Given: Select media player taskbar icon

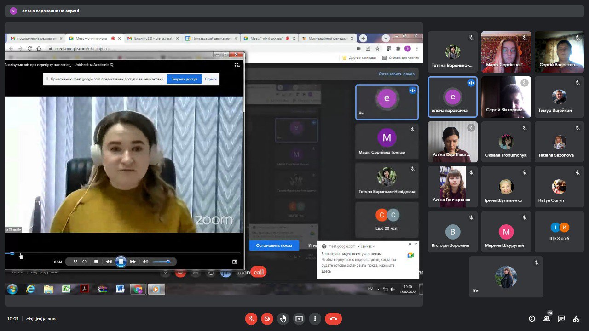Looking at the screenshot, I should (156, 289).
